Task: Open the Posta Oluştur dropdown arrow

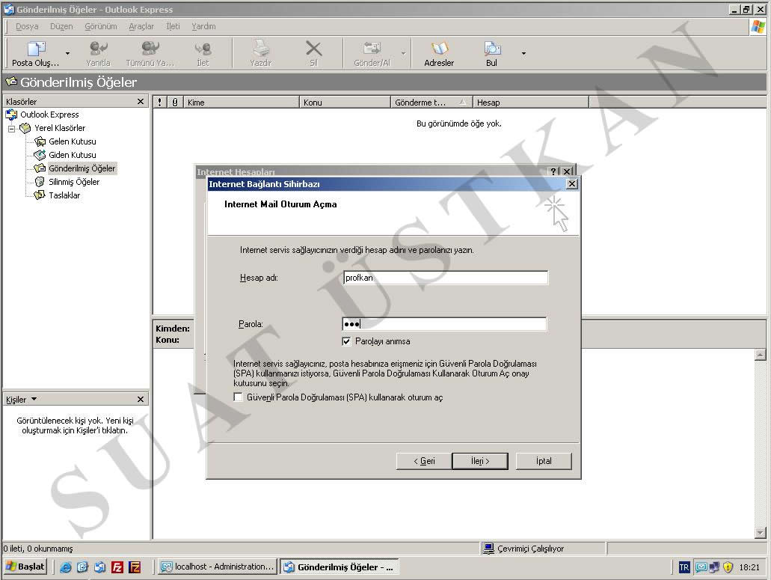Action: click(x=67, y=53)
